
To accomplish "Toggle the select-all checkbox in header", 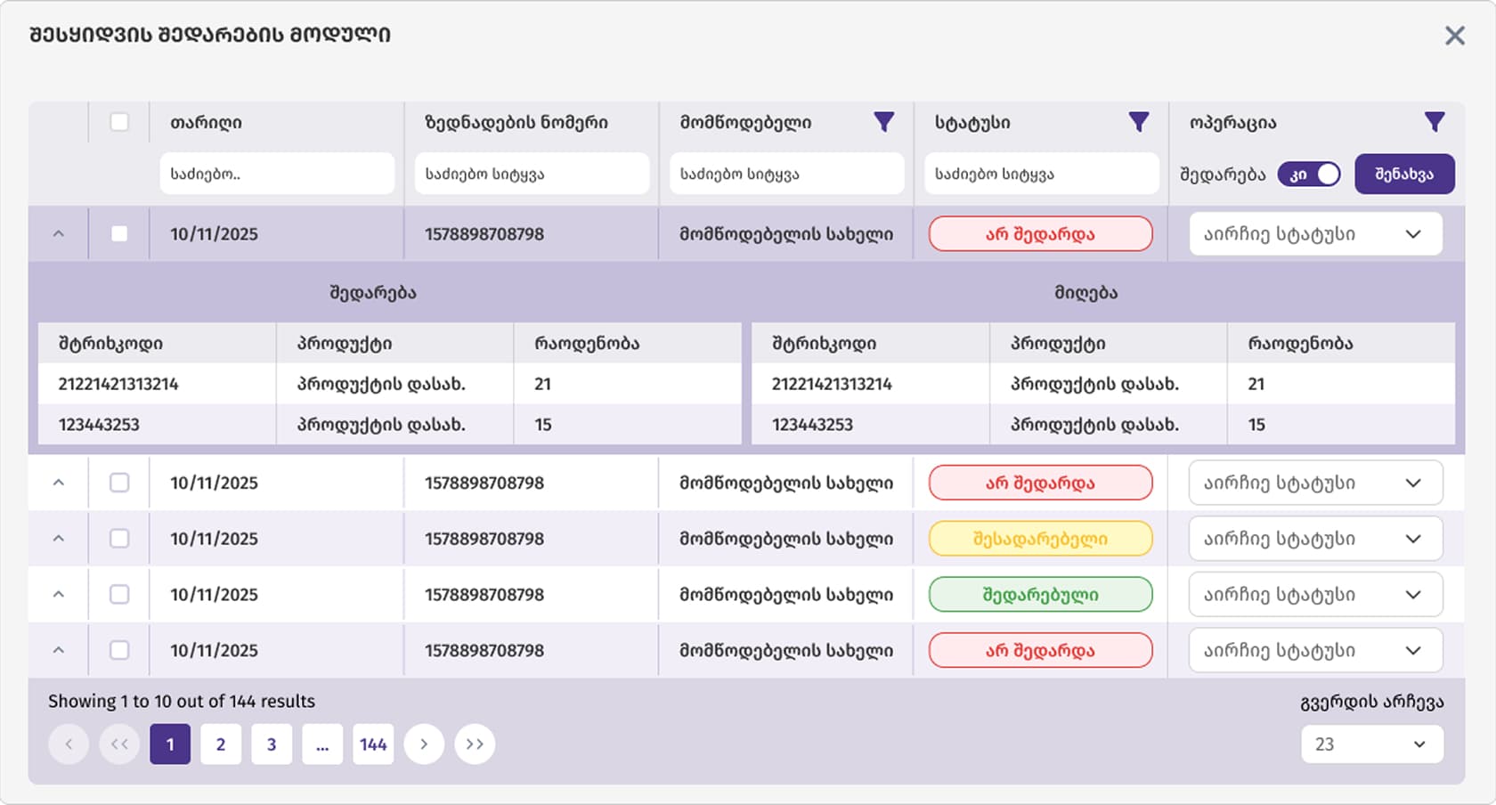I will pos(119,123).
